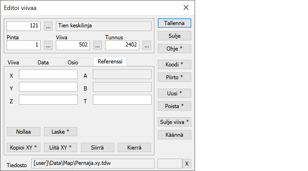Clear file with X button beside Tiedosto
This screenshot has width=308, height=171.
pos(187,164)
